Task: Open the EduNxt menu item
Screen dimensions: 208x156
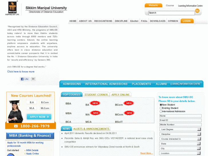Action: click(x=134, y=21)
